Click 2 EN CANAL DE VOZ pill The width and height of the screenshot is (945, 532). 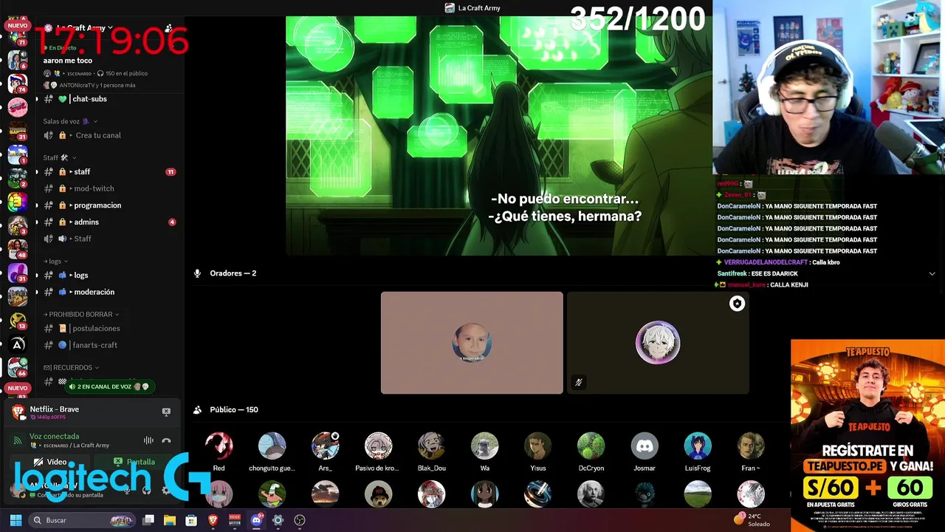[x=109, y=386]
